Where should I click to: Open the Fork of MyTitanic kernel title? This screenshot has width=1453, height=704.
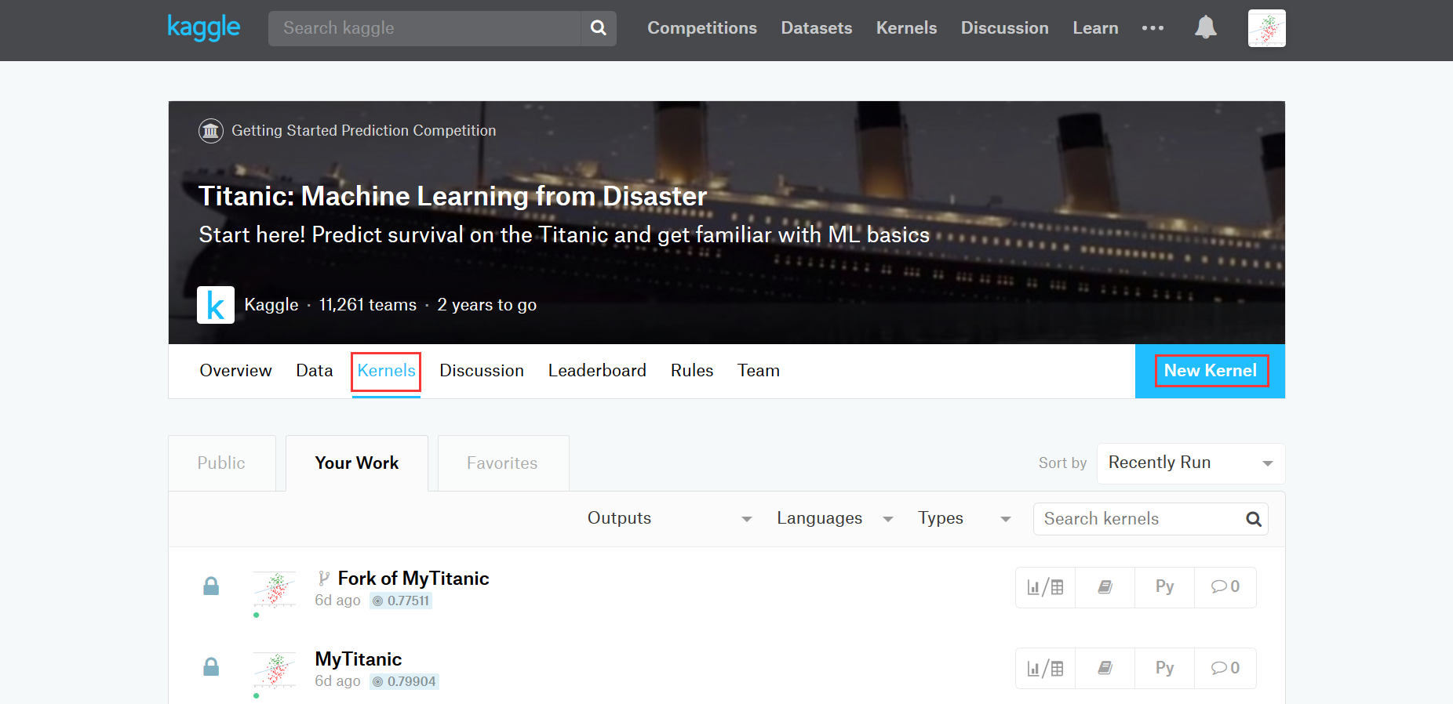(413, 579)
